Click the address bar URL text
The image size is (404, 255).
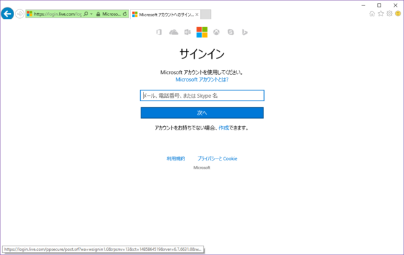(x=58, y=14)
